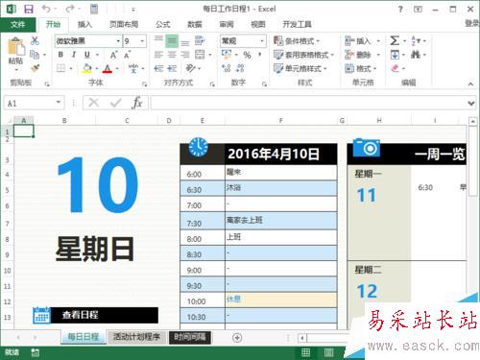Click the Clear eraser icon
Screen dimensions: 480x360
pos(396,68)
